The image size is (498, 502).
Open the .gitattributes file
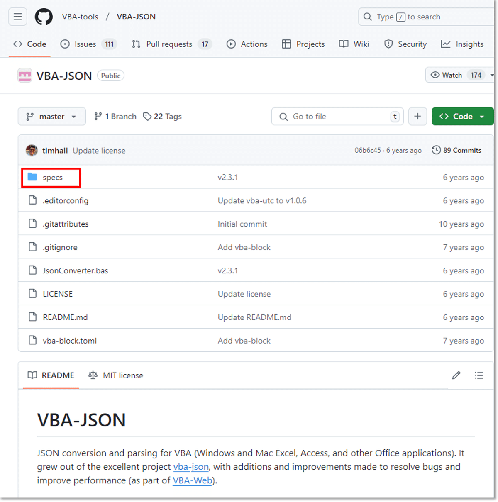[66, 224]
